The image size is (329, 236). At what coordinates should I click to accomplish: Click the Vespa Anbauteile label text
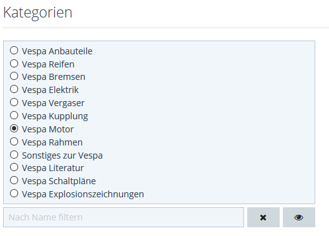[57, 51]
